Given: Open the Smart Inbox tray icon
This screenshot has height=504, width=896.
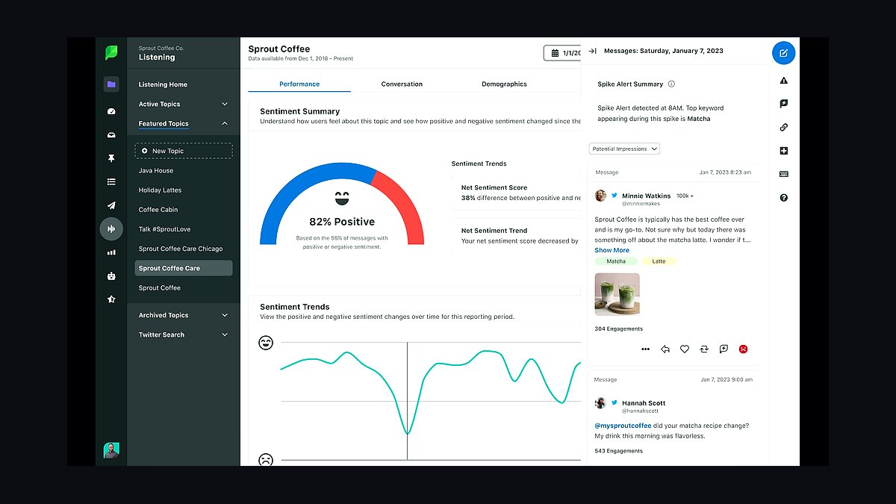Looking at the screenshot, I should (x=111, y=135).
